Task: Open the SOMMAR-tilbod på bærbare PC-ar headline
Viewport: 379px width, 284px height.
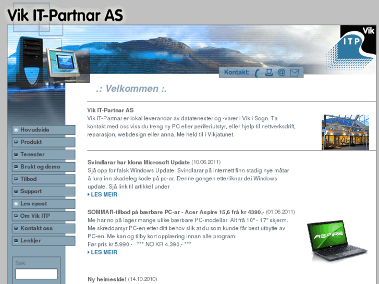Action: coord(176,212)
